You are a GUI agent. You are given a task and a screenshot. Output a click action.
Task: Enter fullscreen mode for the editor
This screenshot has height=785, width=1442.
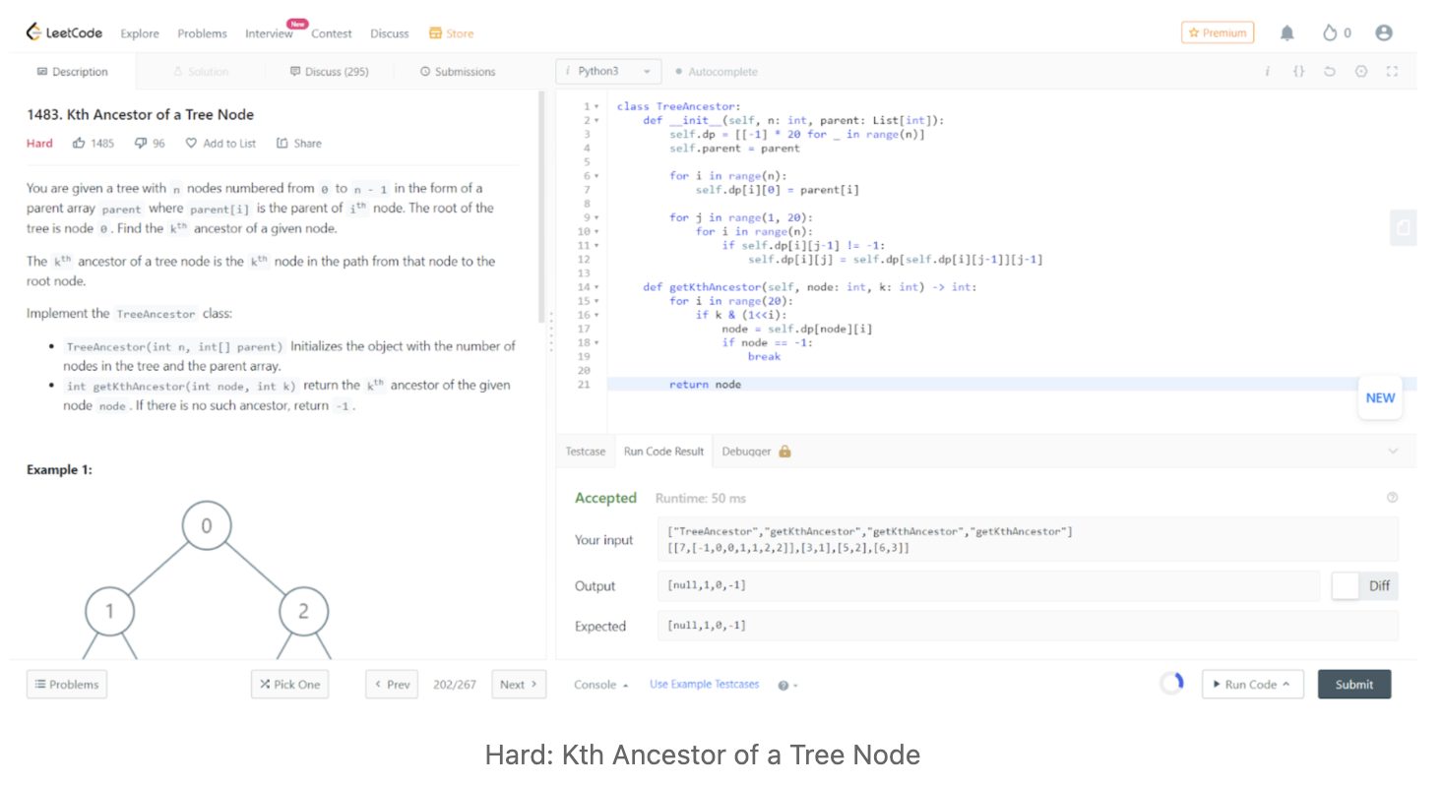(x=1391, y=72)
